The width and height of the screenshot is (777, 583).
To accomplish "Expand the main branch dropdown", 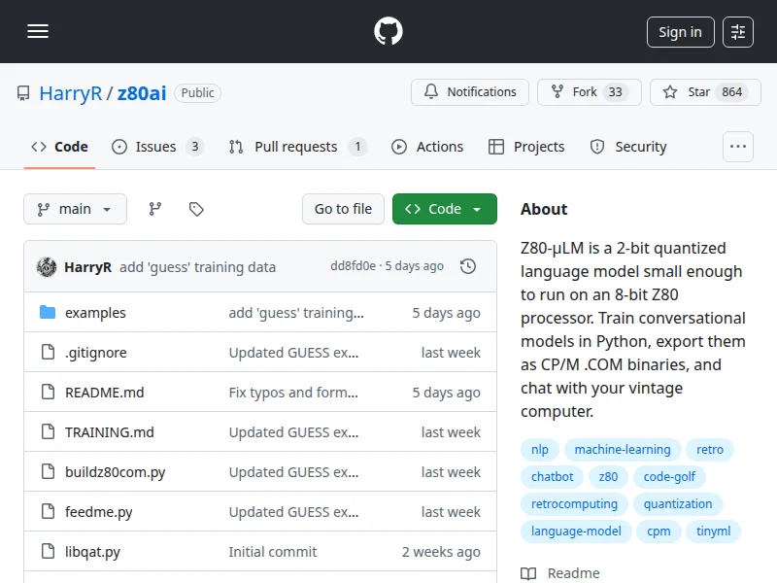I will (75, 209).
